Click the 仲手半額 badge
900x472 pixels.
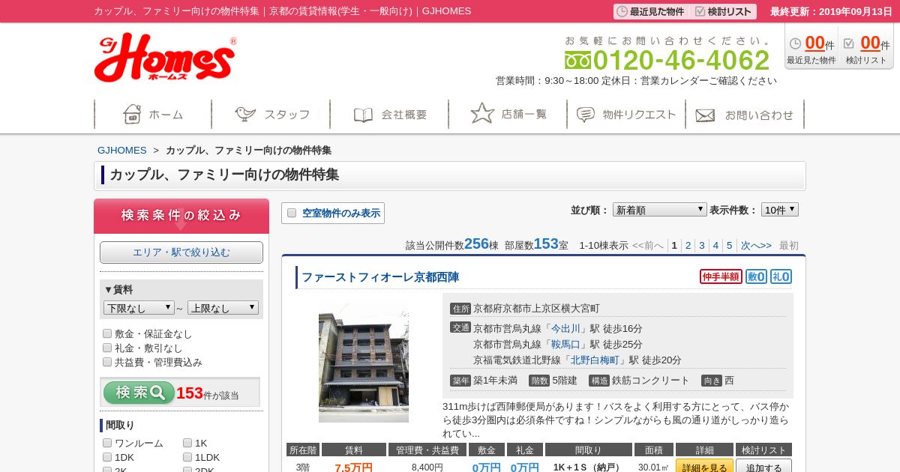click(721, 276)
